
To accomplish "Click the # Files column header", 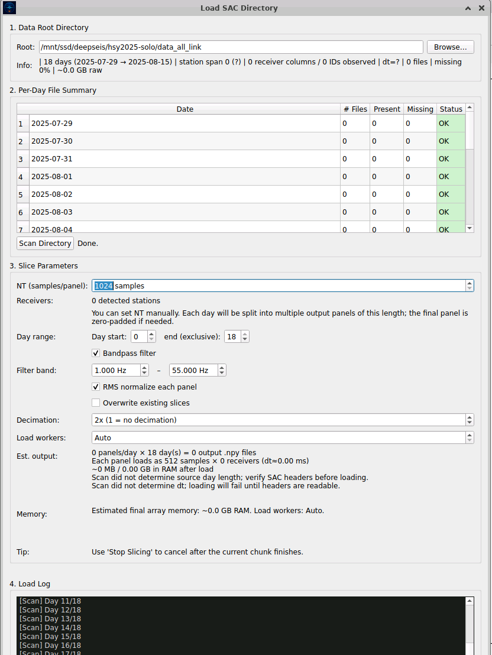I will (x=355, y=109).
